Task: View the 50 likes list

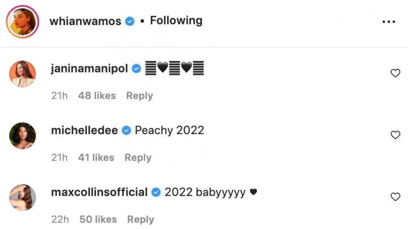Action: click(x=98, y=219)
